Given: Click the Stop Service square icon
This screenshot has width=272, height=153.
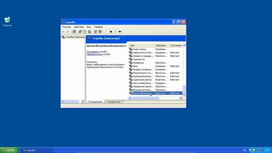Looking at the screenshot, I should pos(111,31).
